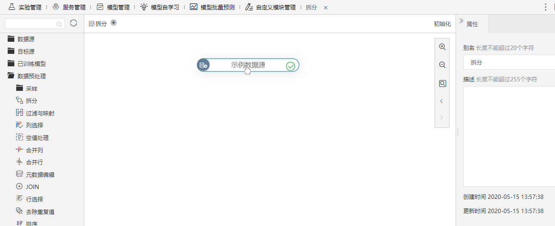
Task: Click the canvas left arrow button
Action: (441, 102)
